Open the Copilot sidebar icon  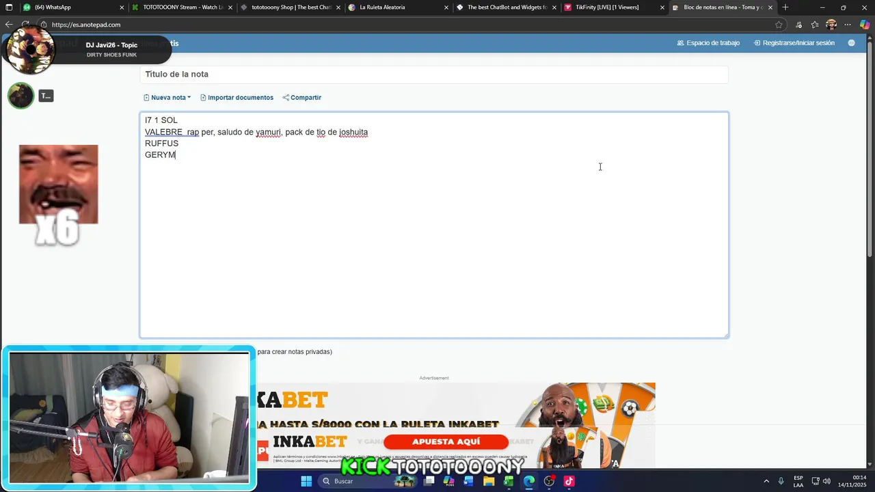[865, 25]
